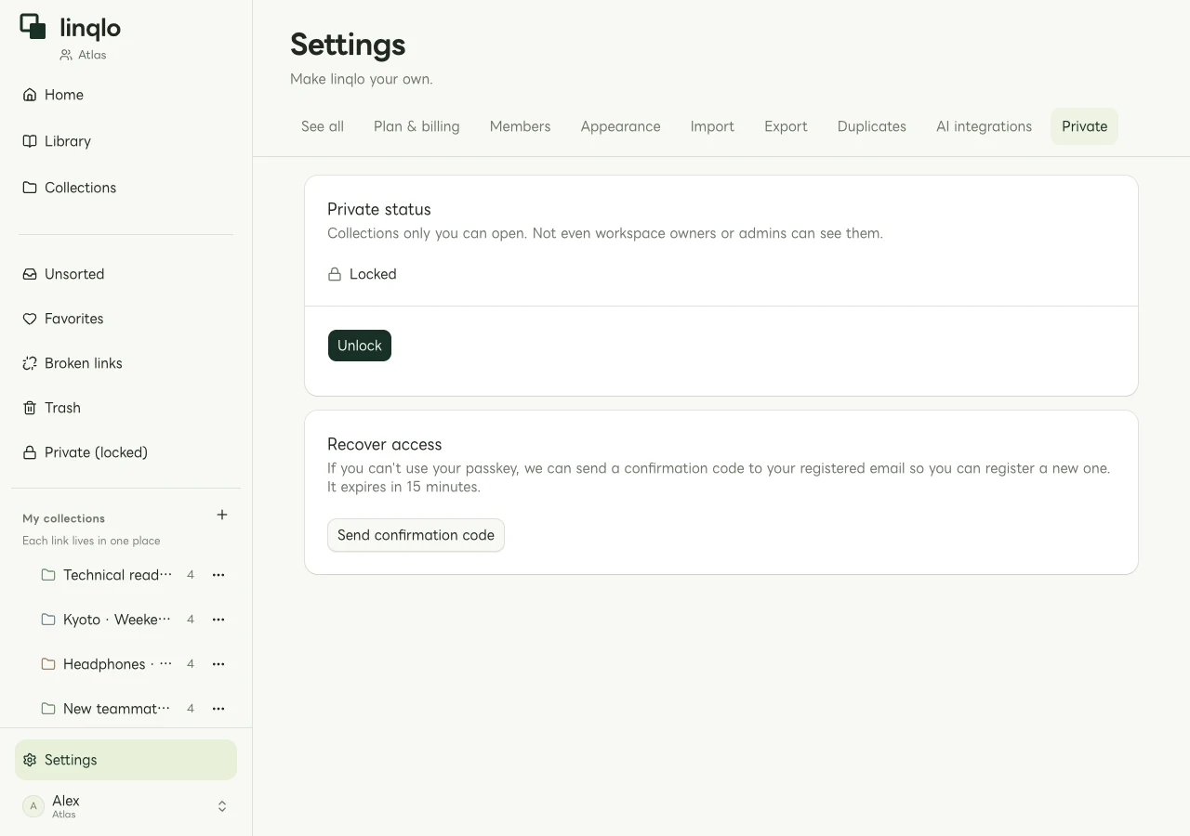The height and width of the screenshot is (836, 1190).
Task: Open the Home sidebar item
Action: (x=126, y=95)
